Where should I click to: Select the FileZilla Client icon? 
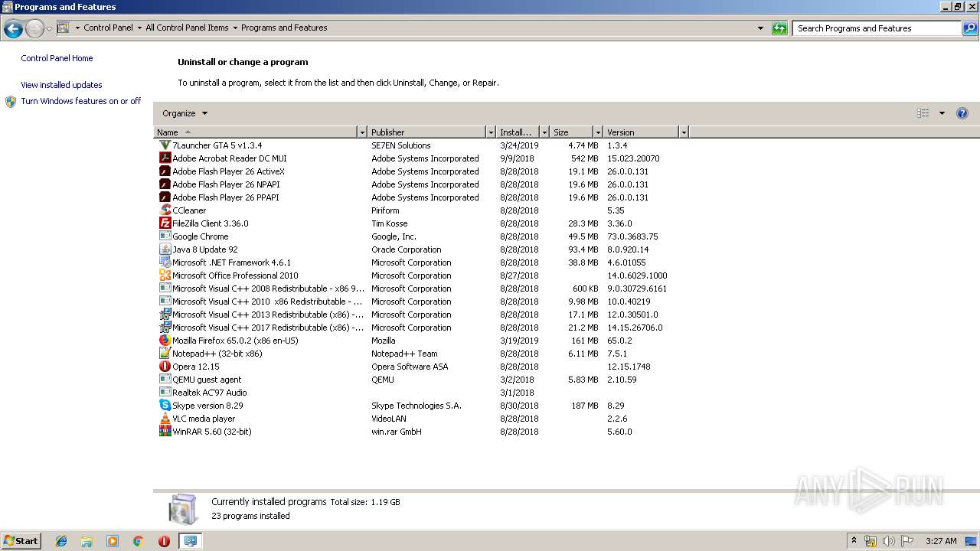(x=165, y=223)
